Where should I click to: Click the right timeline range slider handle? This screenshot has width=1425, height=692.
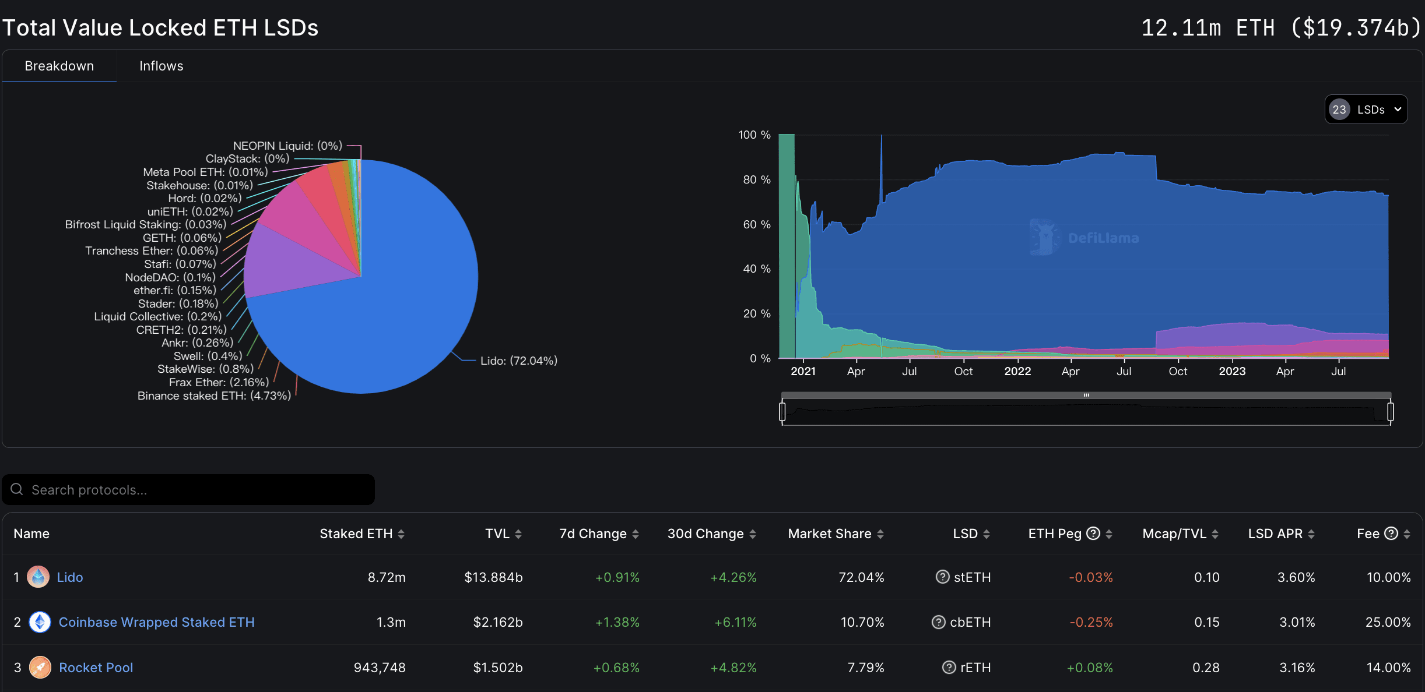pyautogui.click(x=1391, y=411)
